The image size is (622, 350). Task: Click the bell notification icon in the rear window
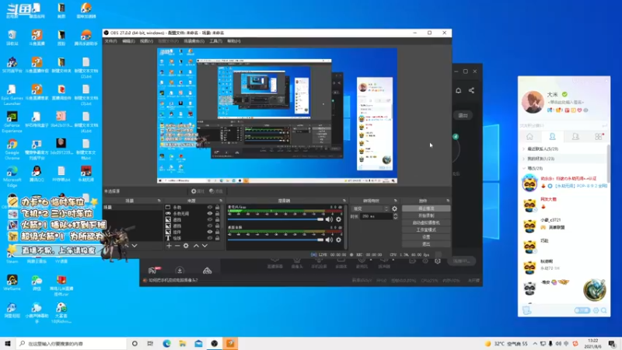click(458, 90)
